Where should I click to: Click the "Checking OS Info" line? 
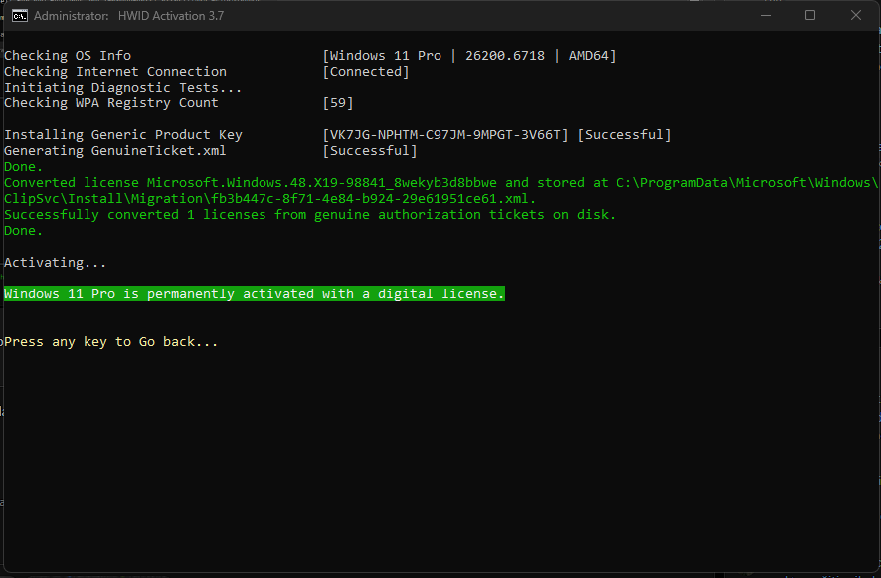[x=68, y=55]
